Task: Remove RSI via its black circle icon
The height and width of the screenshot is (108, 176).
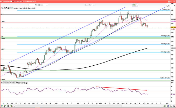Action: tap(27, 83)
